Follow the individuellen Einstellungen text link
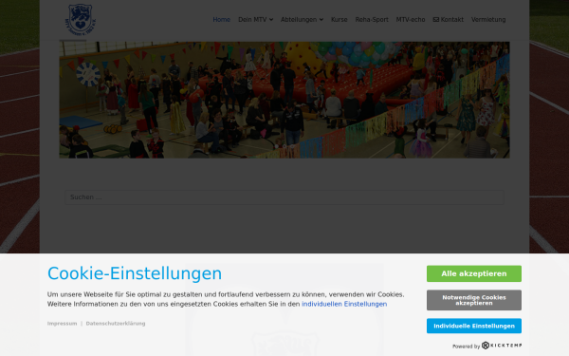569x356 pixels. (x=344, y=304)
